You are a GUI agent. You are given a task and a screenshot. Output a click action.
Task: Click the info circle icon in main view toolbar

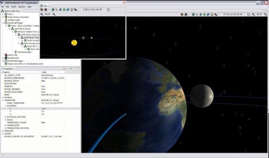[212, 15]
